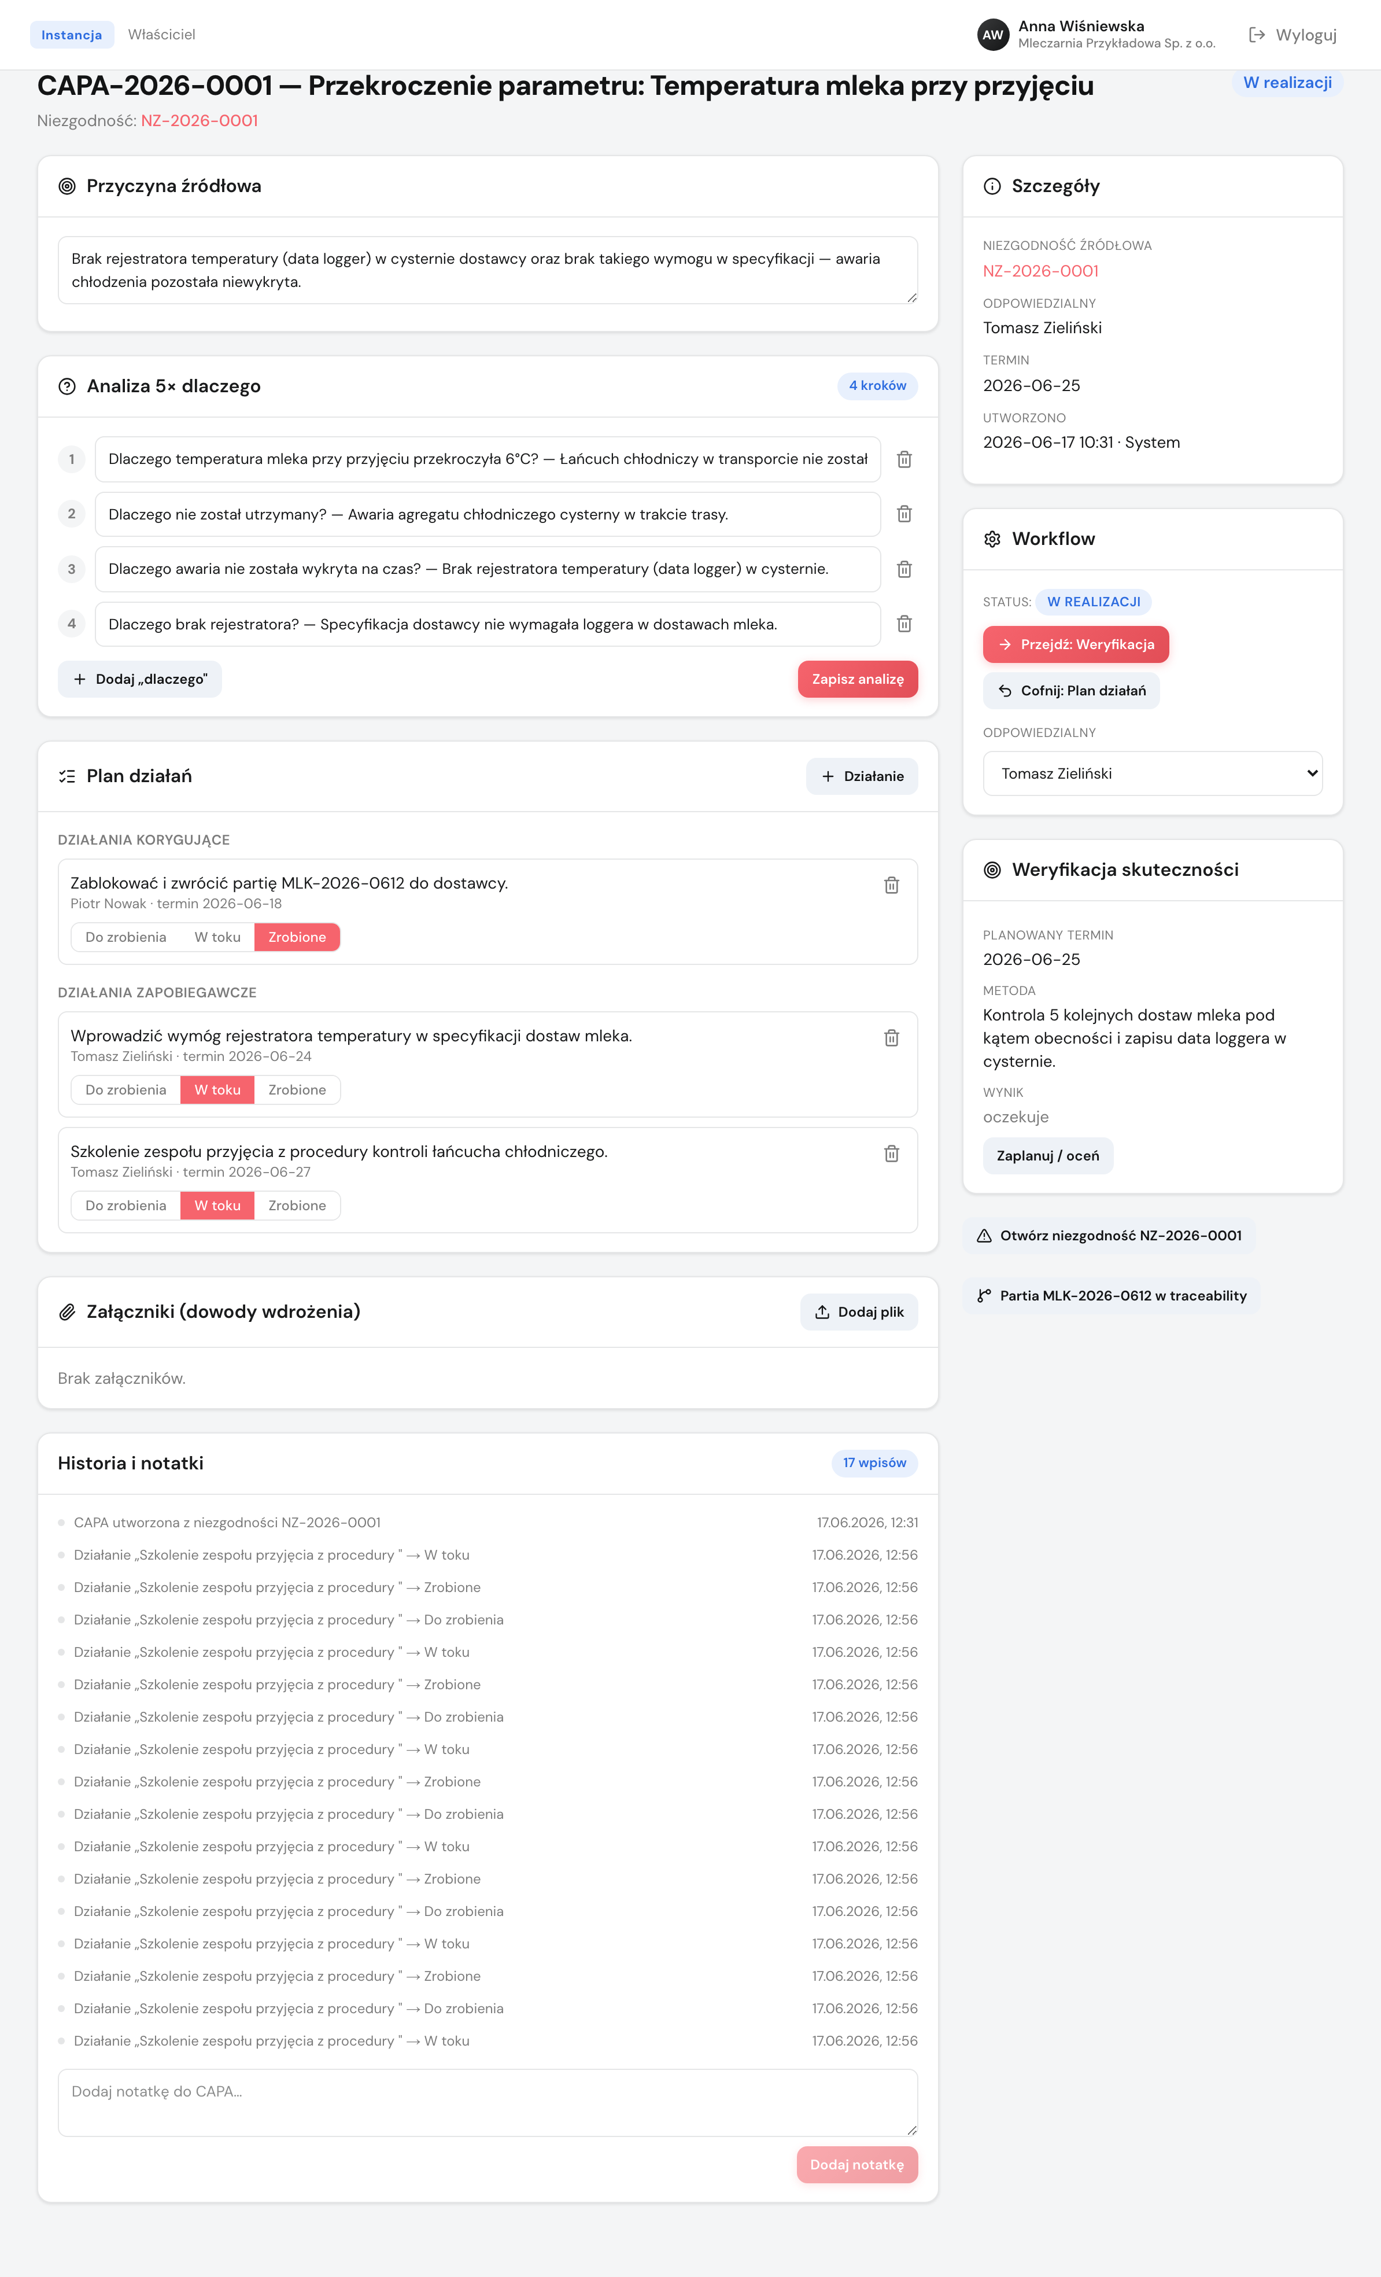Open the Odpowiedzialny dropdown showing Tomasz Zieliński
The width and height of the screenshot is (1381, 2277).
click(1152, 773)
